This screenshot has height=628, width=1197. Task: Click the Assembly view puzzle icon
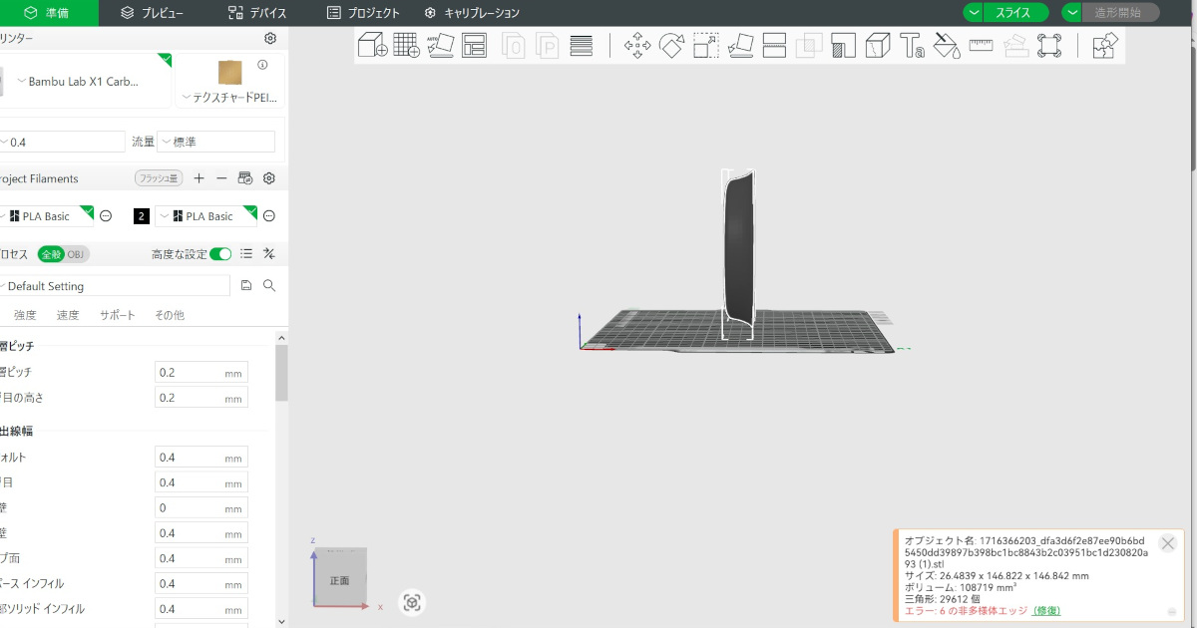(x=1104, y=46)
